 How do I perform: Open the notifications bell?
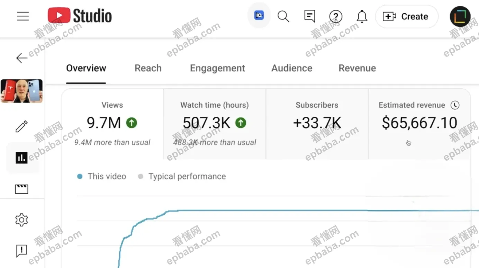(362, 16)
